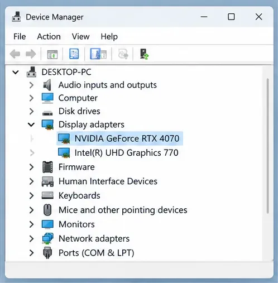Image resolution: width=278 pixels, height=283 pixels.
Task: Expand the Firmware chevron
Action: coord(31,167)
